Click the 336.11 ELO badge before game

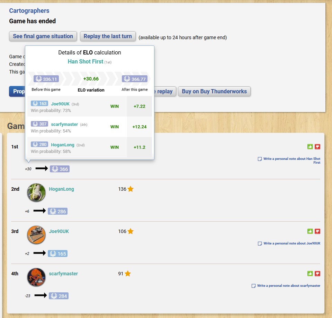pos(46,79)
